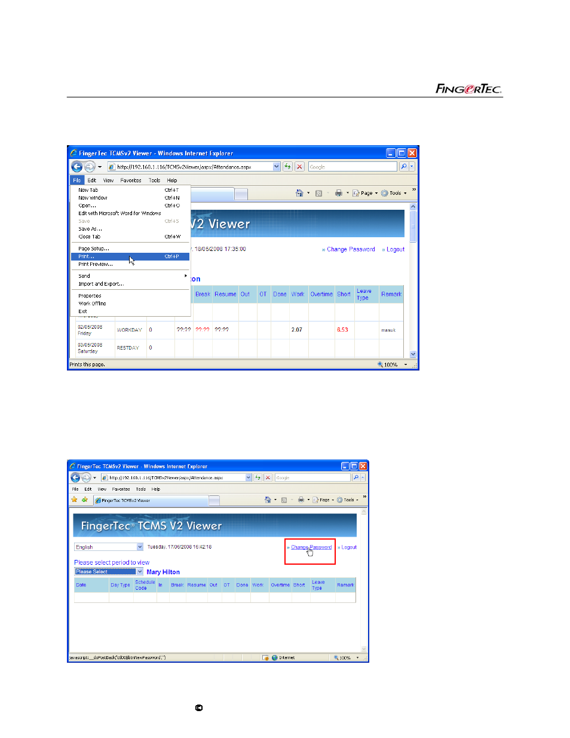
Task: Click new tab button in lower browser
Action: 214,500
